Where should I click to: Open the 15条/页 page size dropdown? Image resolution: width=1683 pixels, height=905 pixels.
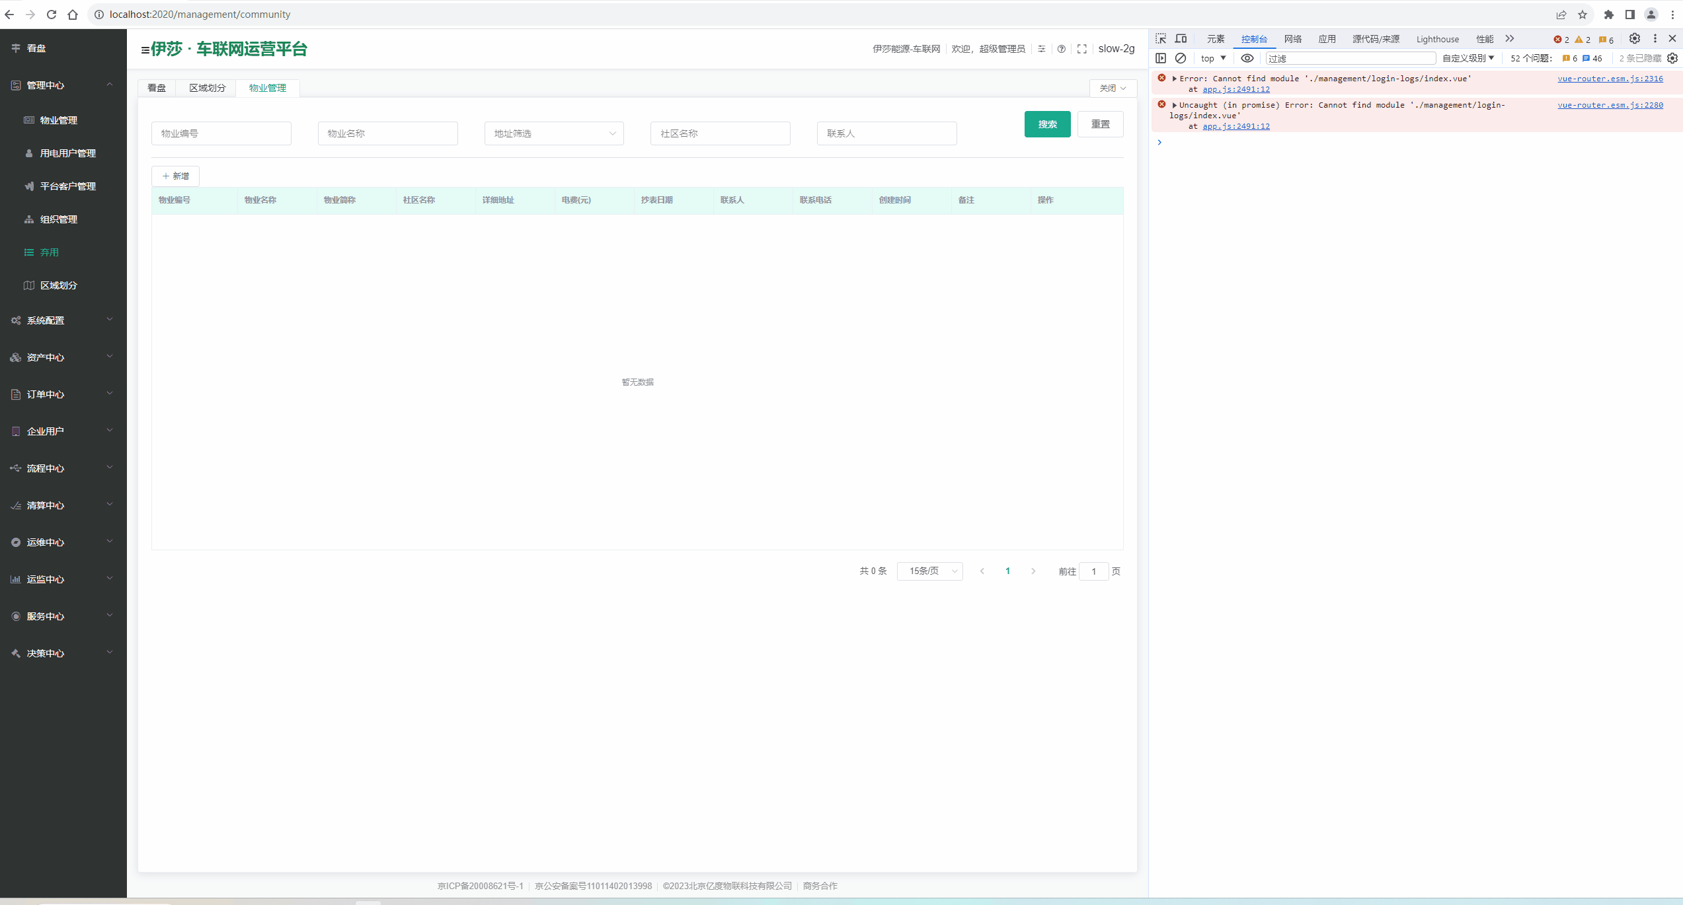[929, 571]
